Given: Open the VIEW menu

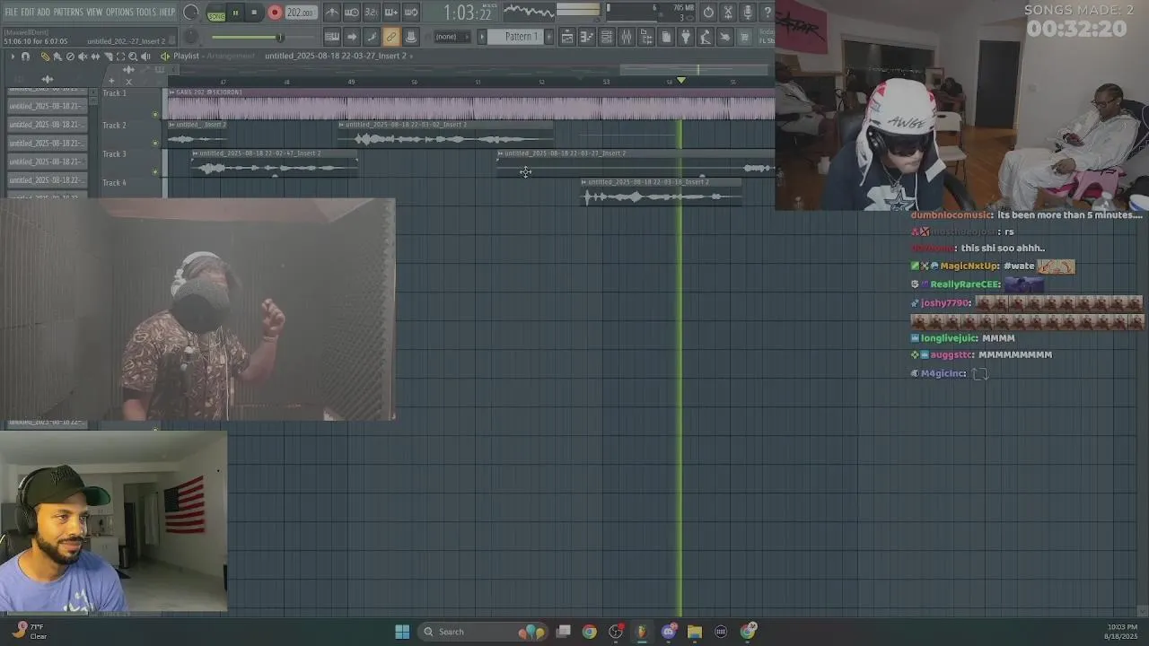Looking at the screenshot, I should (x=94, y=13).
